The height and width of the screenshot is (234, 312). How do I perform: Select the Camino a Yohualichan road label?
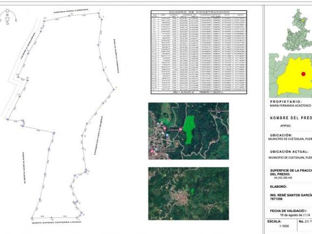[x=28, y=46]
